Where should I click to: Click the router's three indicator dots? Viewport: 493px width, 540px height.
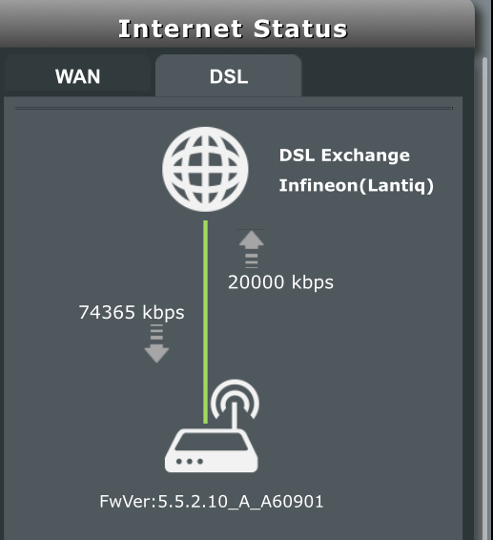pyautogui.click(x=190, y=461)
